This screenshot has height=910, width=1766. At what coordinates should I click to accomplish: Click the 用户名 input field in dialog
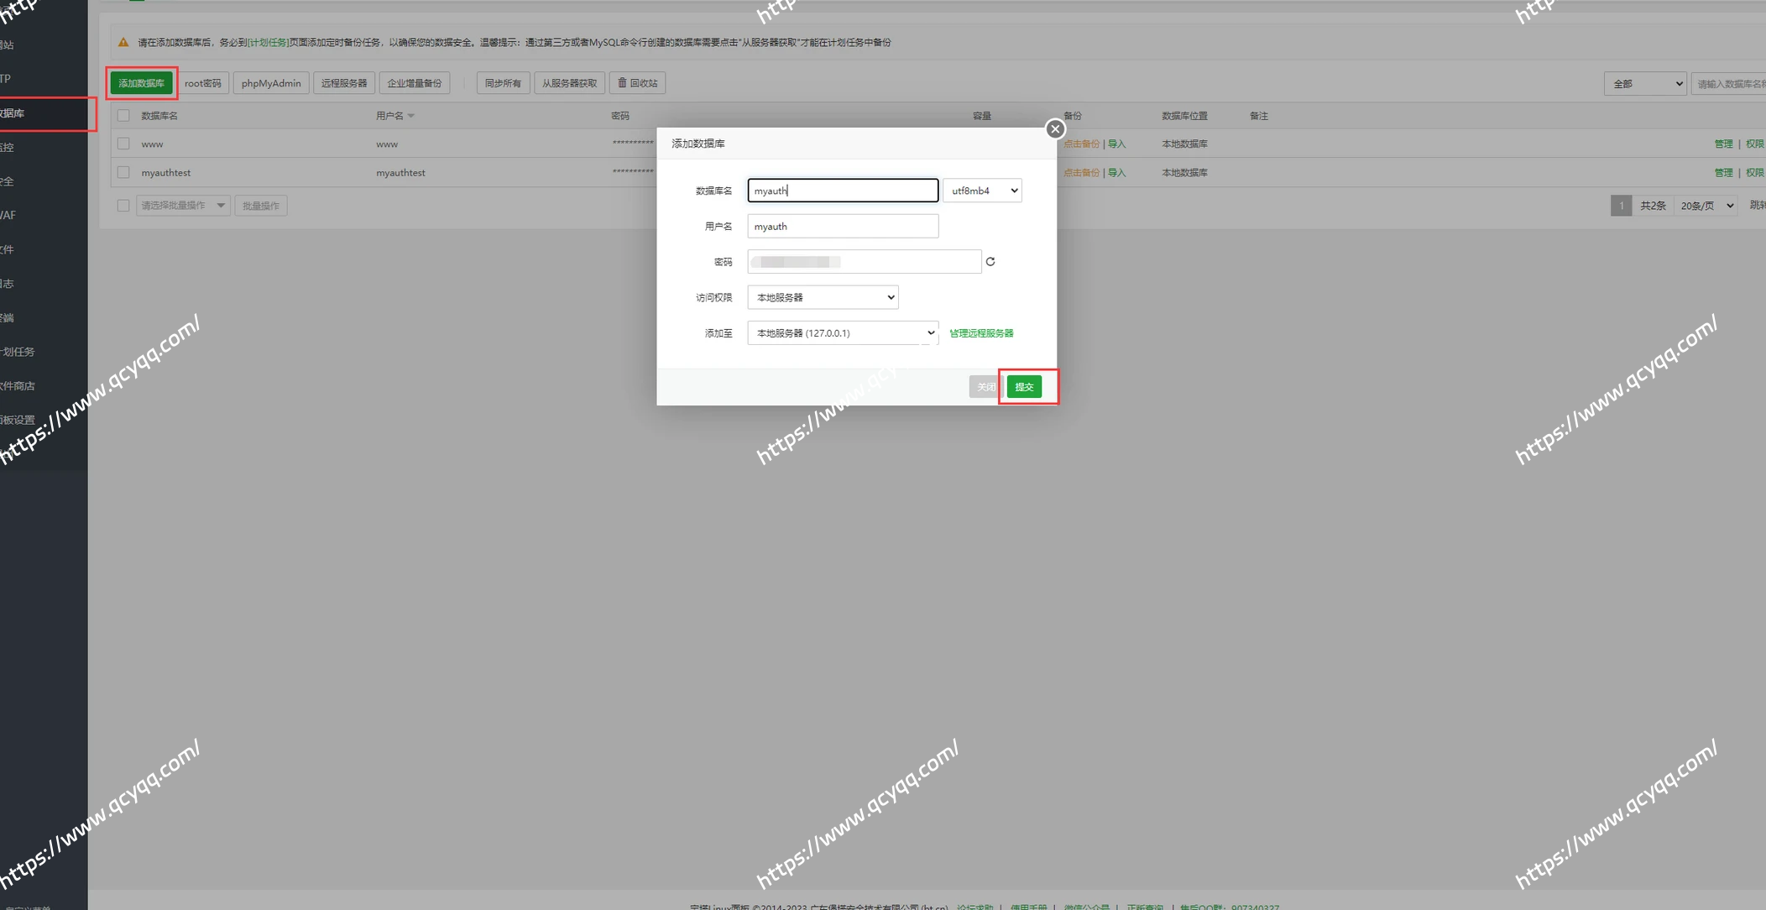[843, 227]
